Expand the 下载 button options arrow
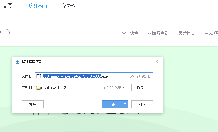The image size is (218, 132). pos(125,104)
